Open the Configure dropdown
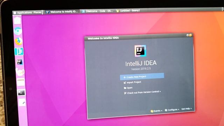 [x=172, y=110]
